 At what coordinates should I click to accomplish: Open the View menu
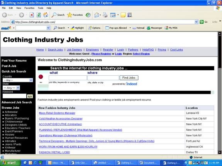[x=19, y=8]
